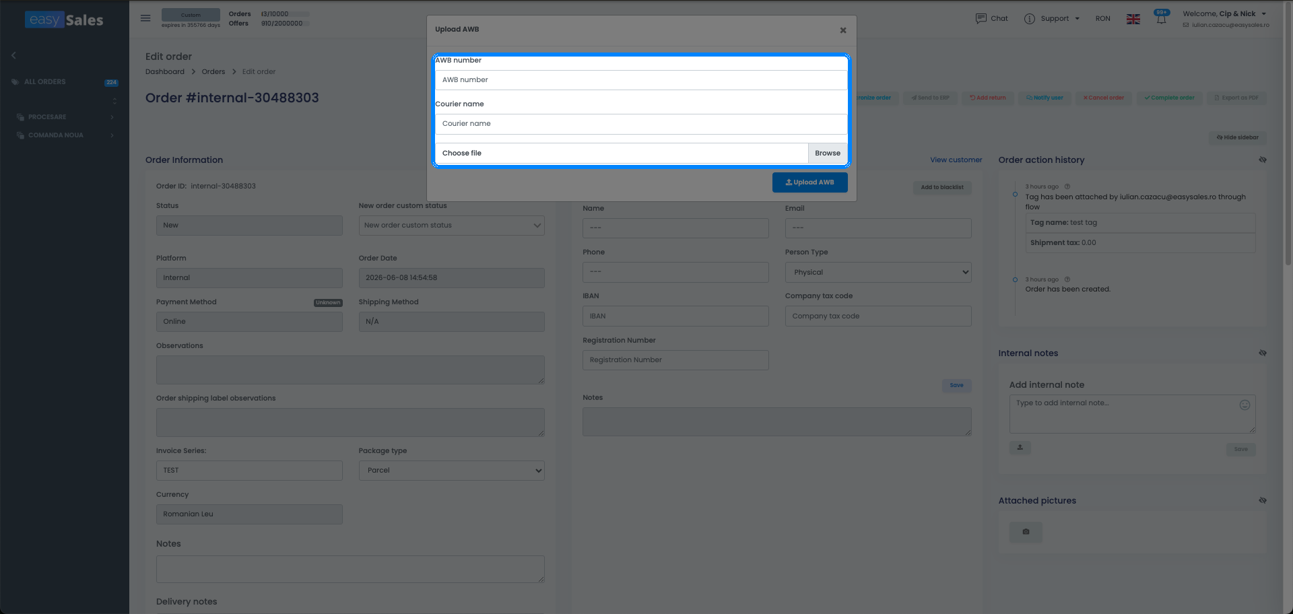Click the Upload AWB button
1293x614 pixels.
pos(809,182)
